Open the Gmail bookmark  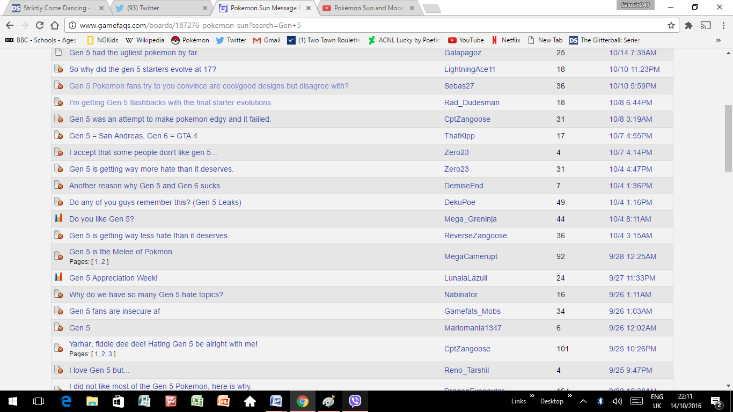267,40
